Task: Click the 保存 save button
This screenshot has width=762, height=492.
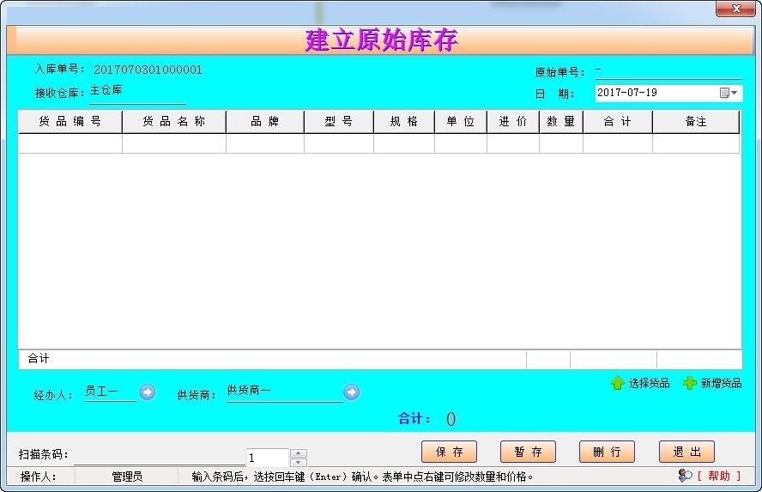Action: point(449,452)
